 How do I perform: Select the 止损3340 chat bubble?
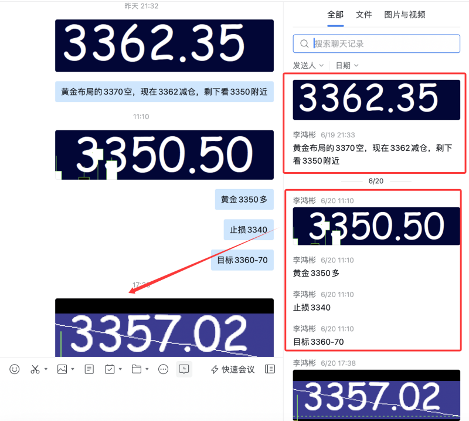pyautogui.click(x=249, y=230)
